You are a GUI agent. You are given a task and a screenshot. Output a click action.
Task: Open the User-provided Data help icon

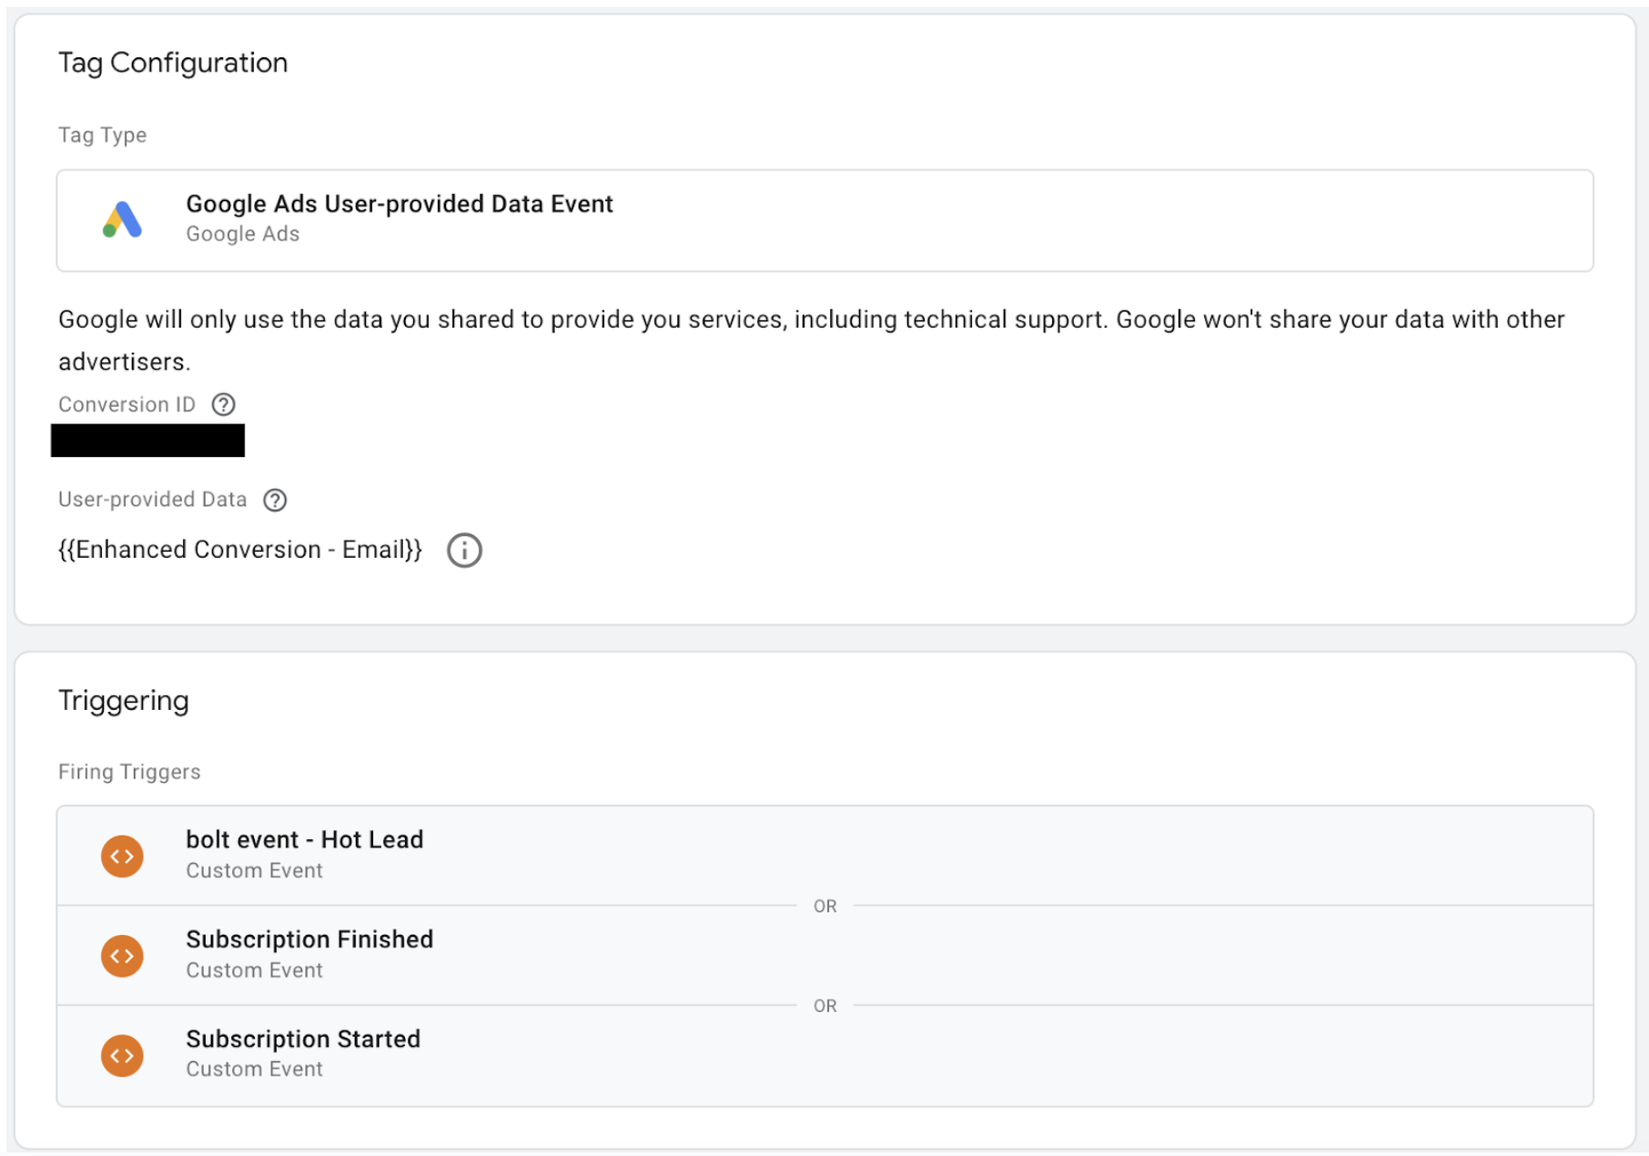275,500
